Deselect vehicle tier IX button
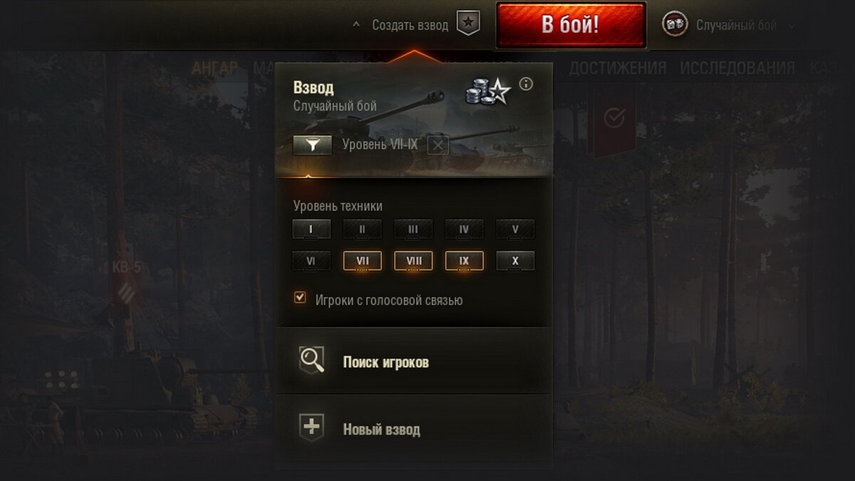The image size is (855, 481). (465, 261)
